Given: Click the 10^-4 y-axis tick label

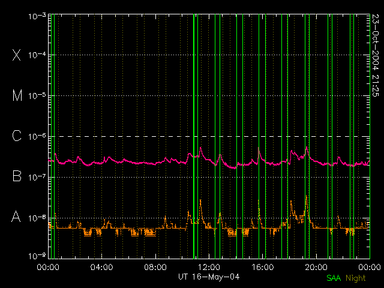Looking at the screenshot, I should pyautogui.click(x=37, y=55).
